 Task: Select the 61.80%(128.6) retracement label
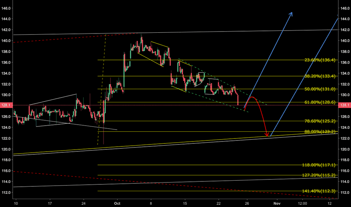(x=320, y=102)
